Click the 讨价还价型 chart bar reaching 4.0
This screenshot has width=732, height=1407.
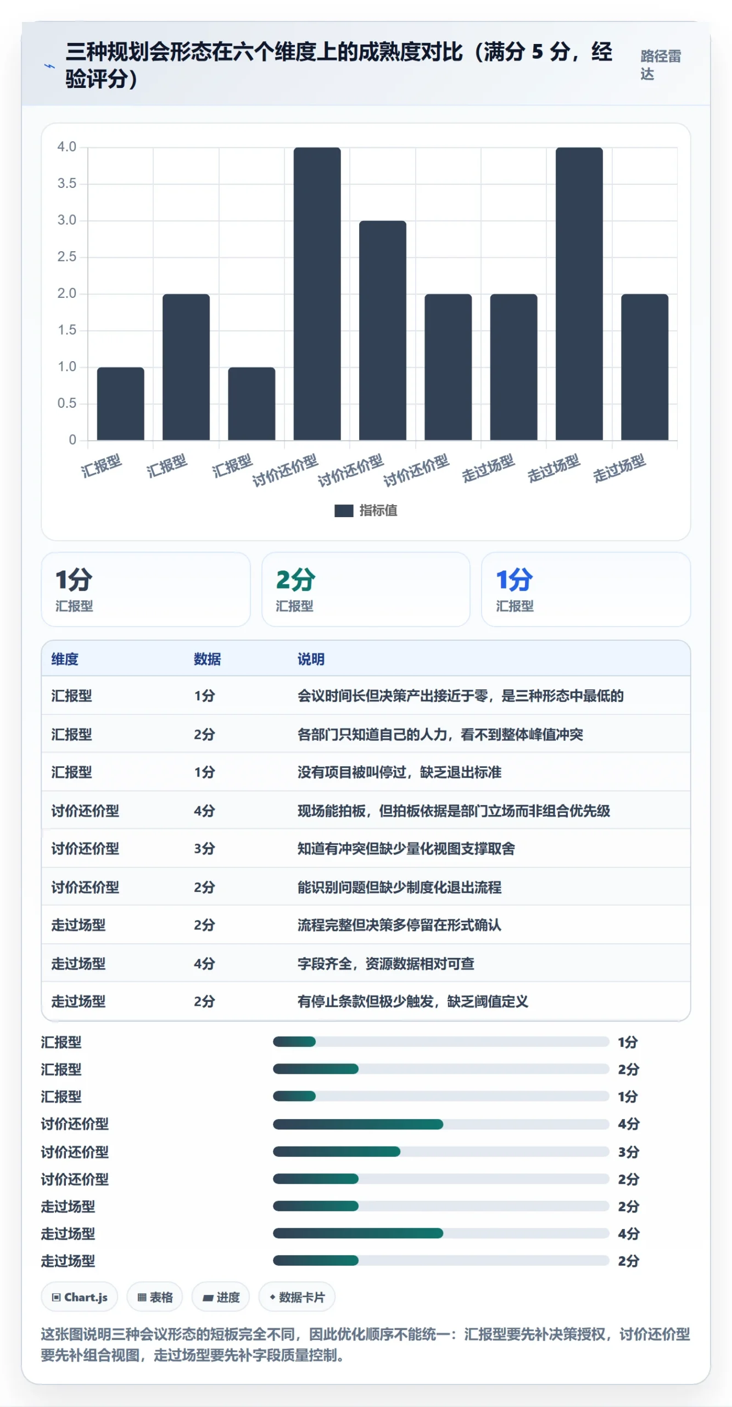pos(317,293)
